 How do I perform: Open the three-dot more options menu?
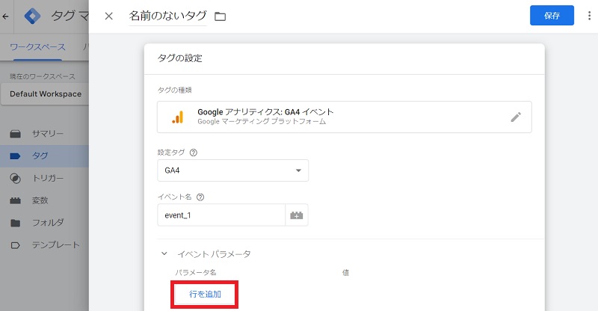[x=589, y=15]
